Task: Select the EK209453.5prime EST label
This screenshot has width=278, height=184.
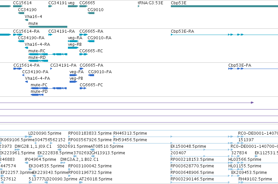Action: (x=249, y=173)
